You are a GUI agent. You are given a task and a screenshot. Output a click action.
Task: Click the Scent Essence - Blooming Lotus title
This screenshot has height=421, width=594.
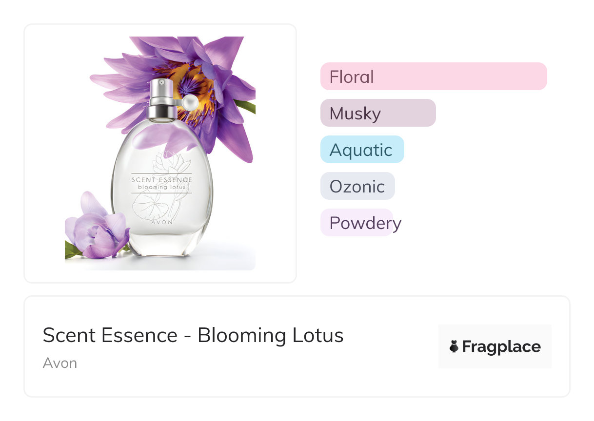[193, 335]
